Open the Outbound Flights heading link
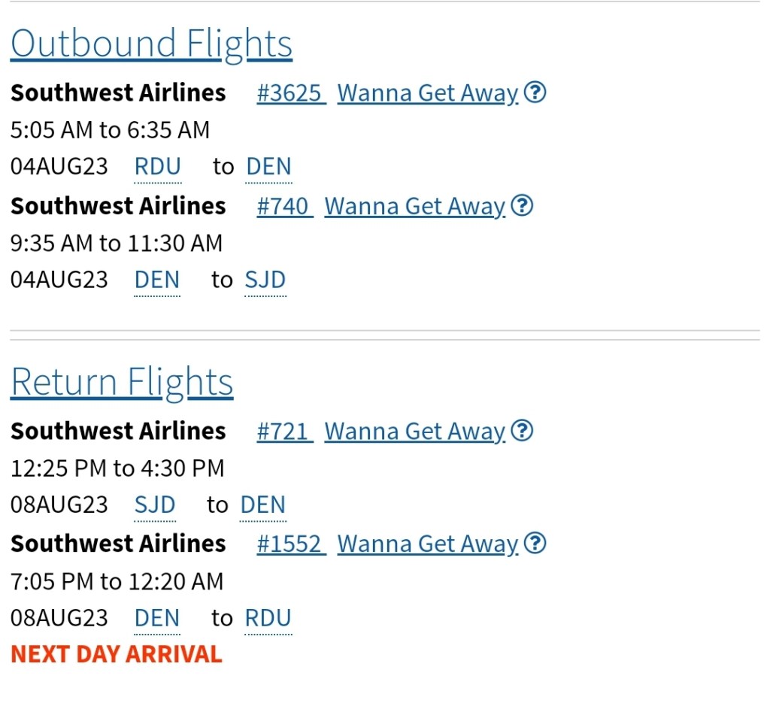The image size is (770, 703). [151, 44]
